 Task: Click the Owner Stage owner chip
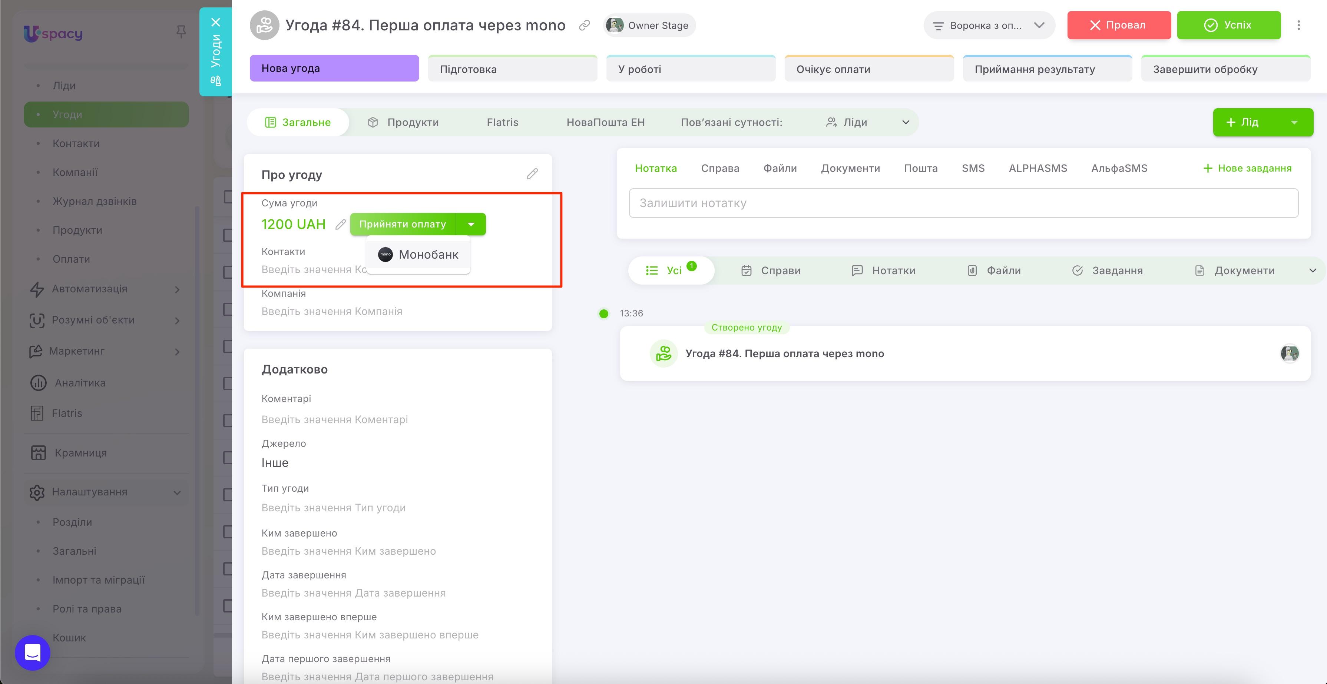pos(649,25)
